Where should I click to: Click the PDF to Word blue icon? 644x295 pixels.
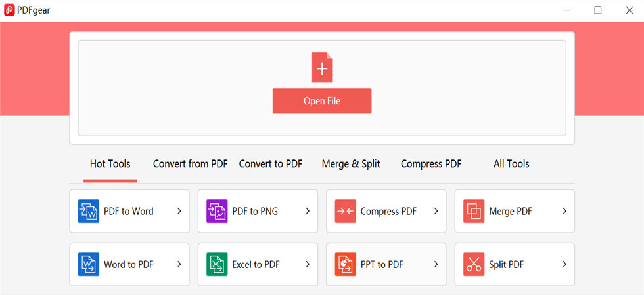89,211
